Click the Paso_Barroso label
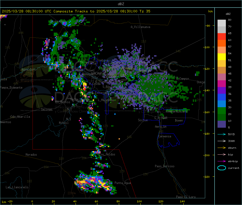The width and height of the screenshot is (242, 205). pyautogui.click(x=165, y=166)
